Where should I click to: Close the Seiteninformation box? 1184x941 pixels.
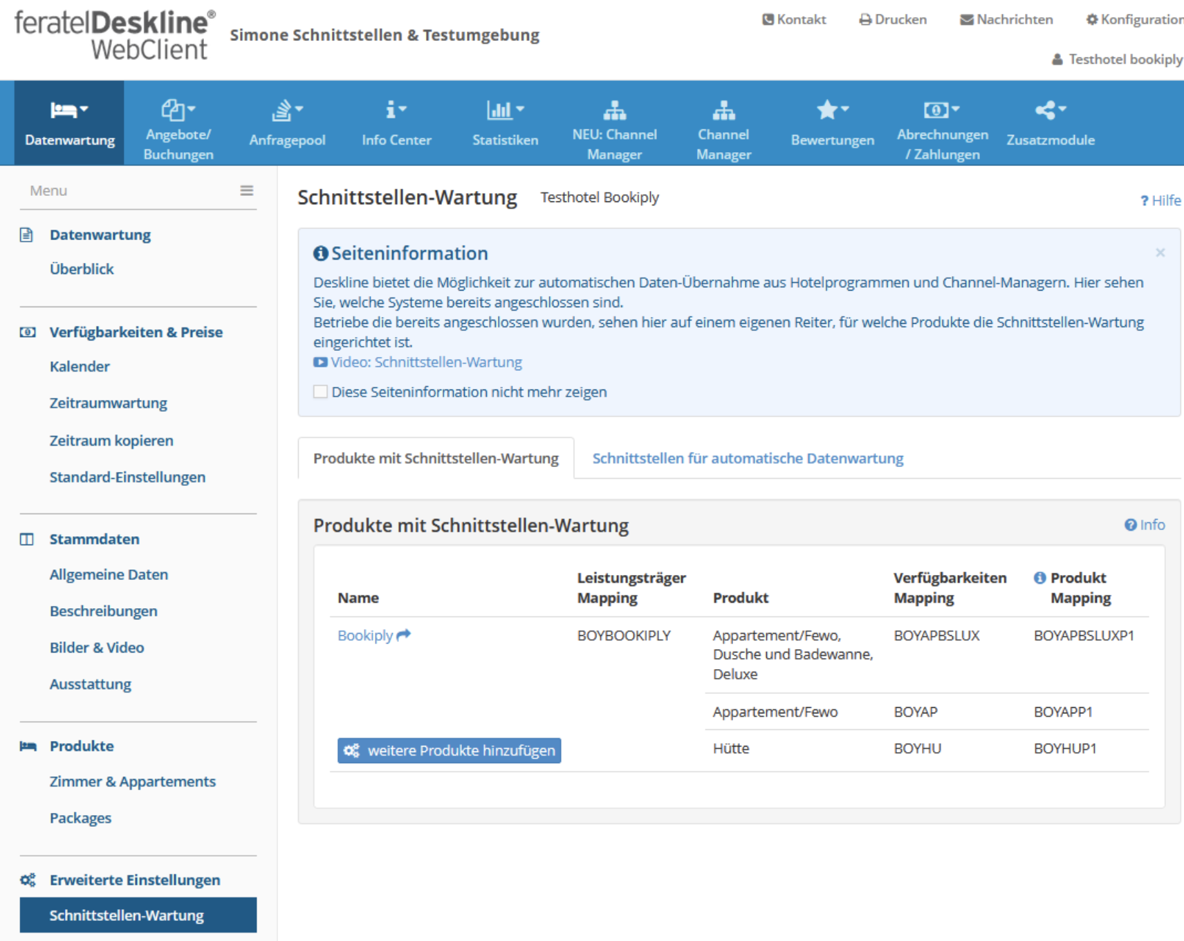(1160, 253)
